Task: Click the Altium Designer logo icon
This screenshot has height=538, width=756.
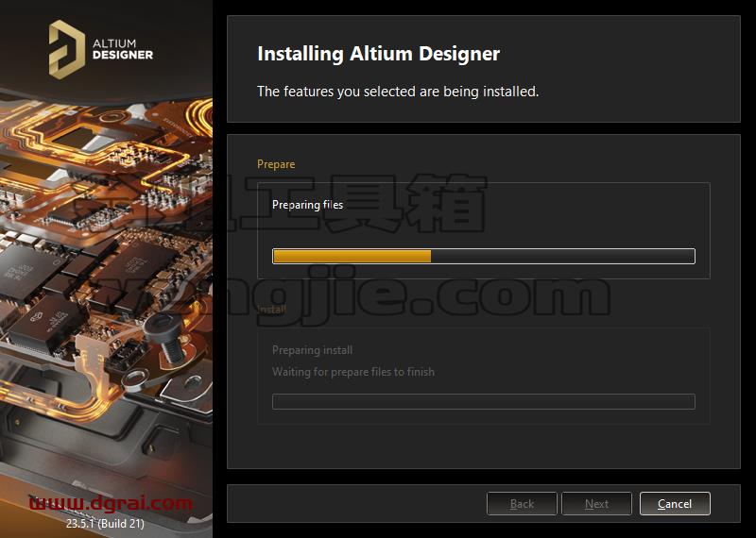Action: [x=66, y=49]
